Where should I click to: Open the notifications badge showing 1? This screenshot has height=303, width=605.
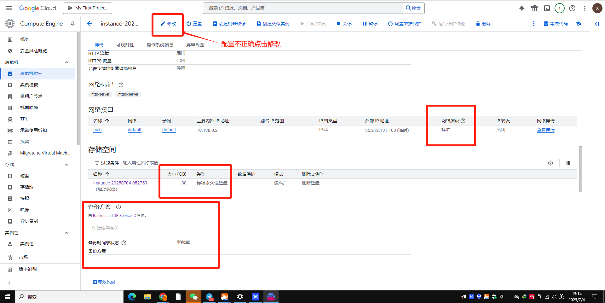[560, 8]
